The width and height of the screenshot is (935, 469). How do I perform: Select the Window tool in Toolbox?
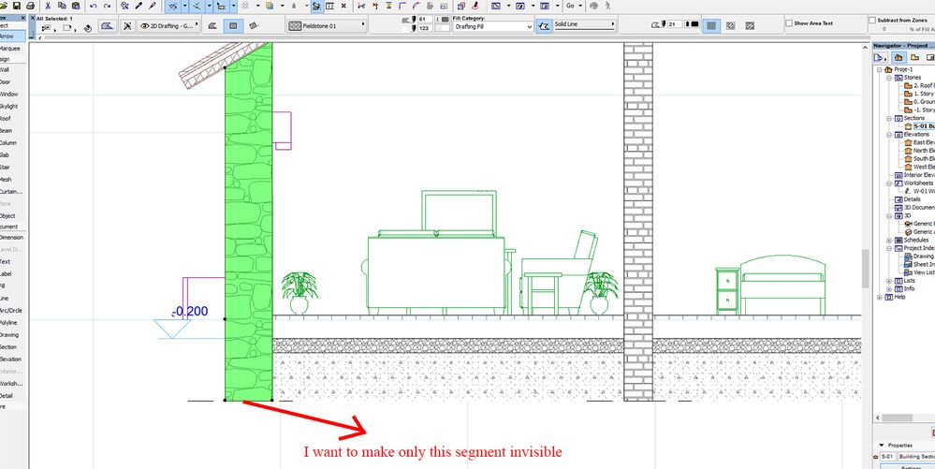point(13,94)
